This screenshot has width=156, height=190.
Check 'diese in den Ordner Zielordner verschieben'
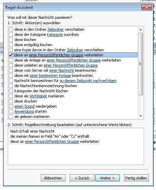11,29
